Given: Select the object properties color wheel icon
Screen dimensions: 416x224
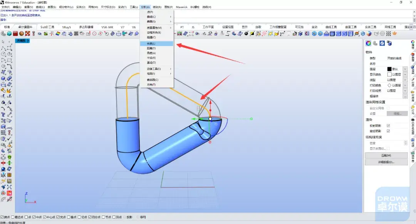Looking at the screenshot, I should tap(368, 43).
